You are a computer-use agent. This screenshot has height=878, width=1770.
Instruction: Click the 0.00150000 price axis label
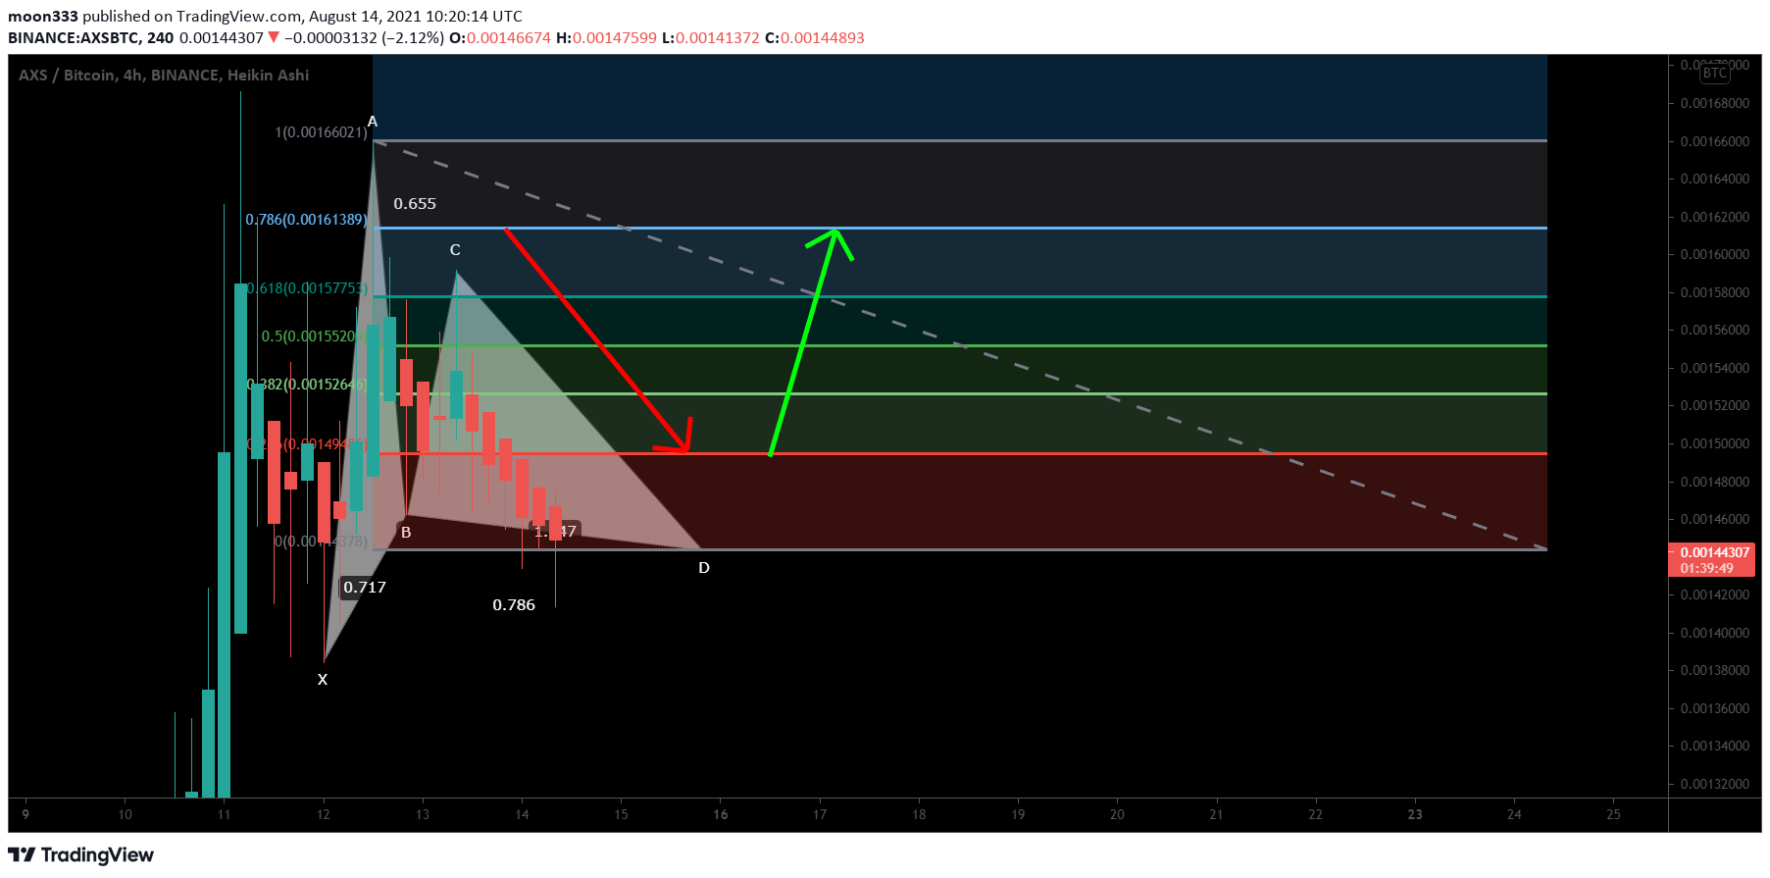1715,443
